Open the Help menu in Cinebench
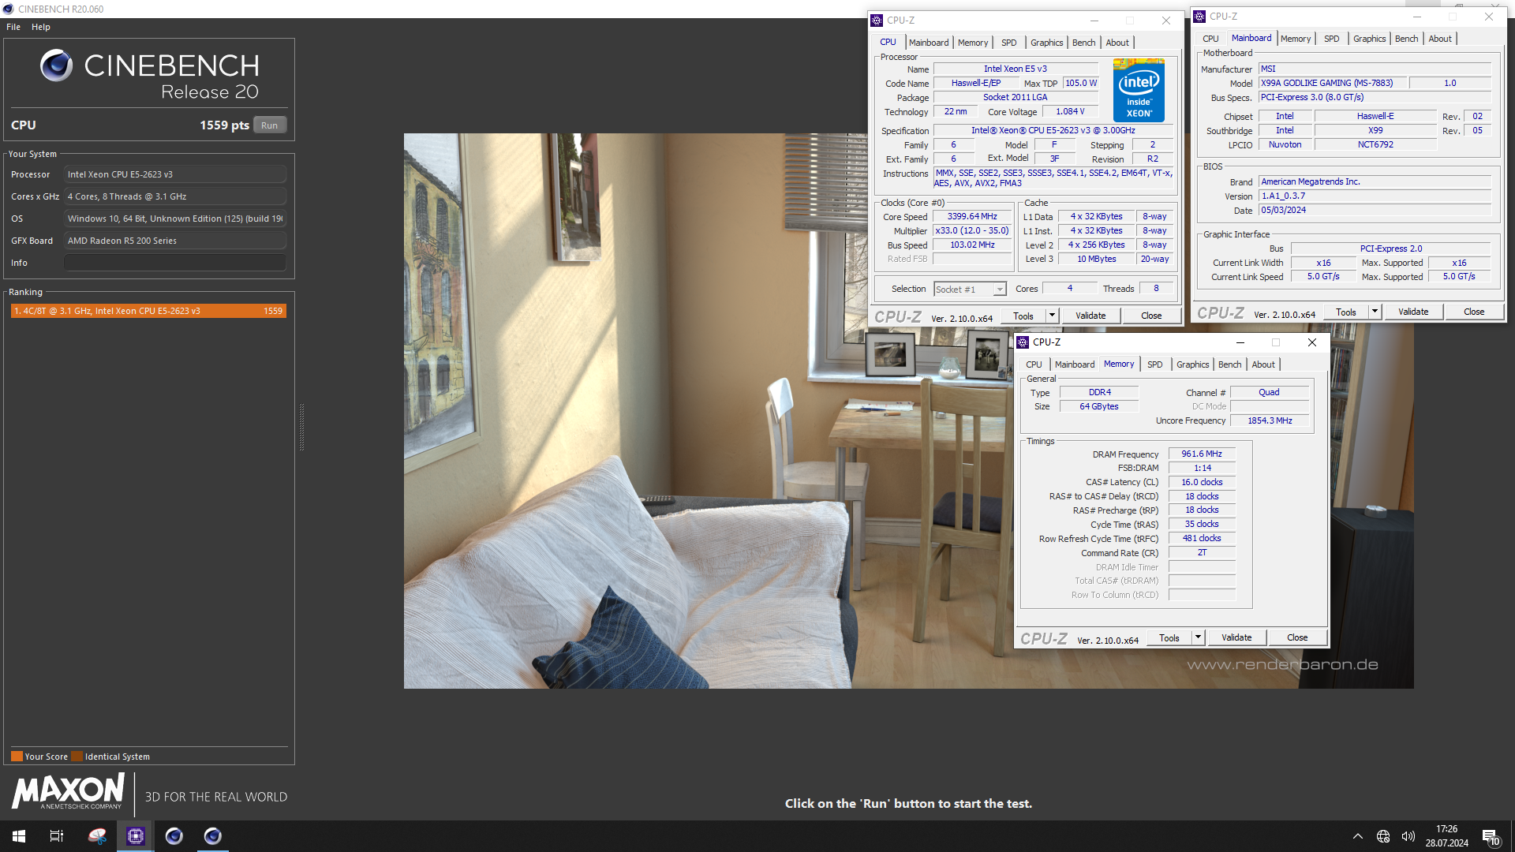Viewport: 1515px width, 852px height. click(x=41, y=27)
